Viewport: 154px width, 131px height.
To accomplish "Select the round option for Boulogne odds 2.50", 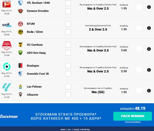I will click(x=139, y=70).
